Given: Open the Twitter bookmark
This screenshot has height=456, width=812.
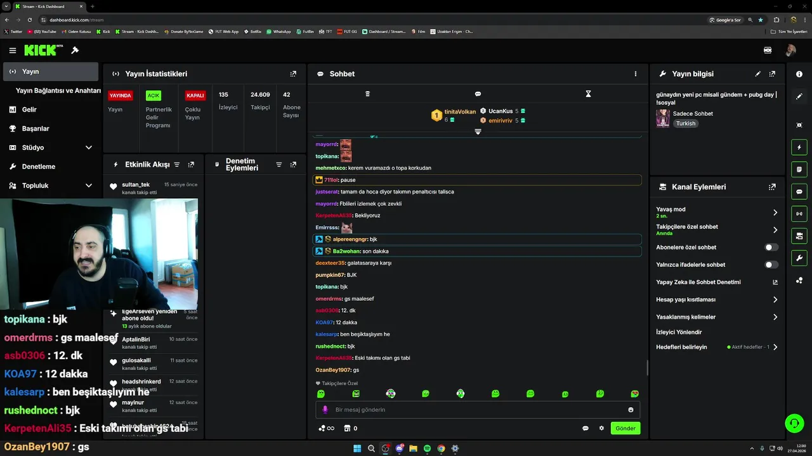Looking at the screenshot, I should click(13, 32).
